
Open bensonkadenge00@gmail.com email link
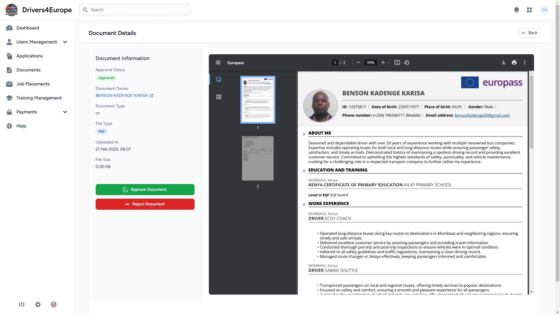point(482,116)
